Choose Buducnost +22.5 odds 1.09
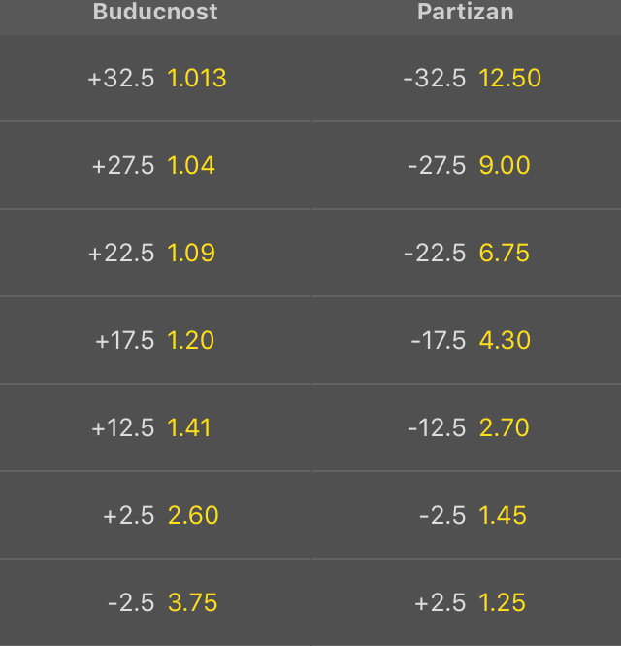The width and height of the screenshot is (621, 646). pyautogui.click(x=155, y=254)
